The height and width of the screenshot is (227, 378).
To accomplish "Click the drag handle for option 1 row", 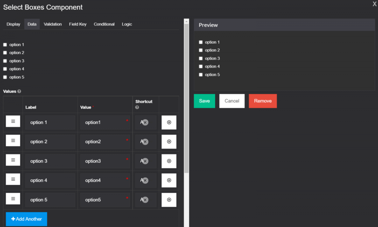I will 13,121.
